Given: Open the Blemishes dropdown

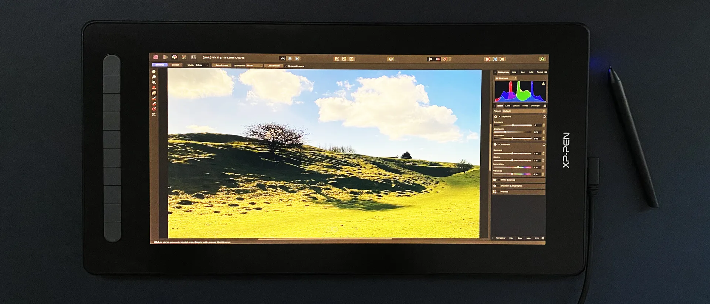Looking at the screenshot, I should pyautogui.click(x=254, y=65).
